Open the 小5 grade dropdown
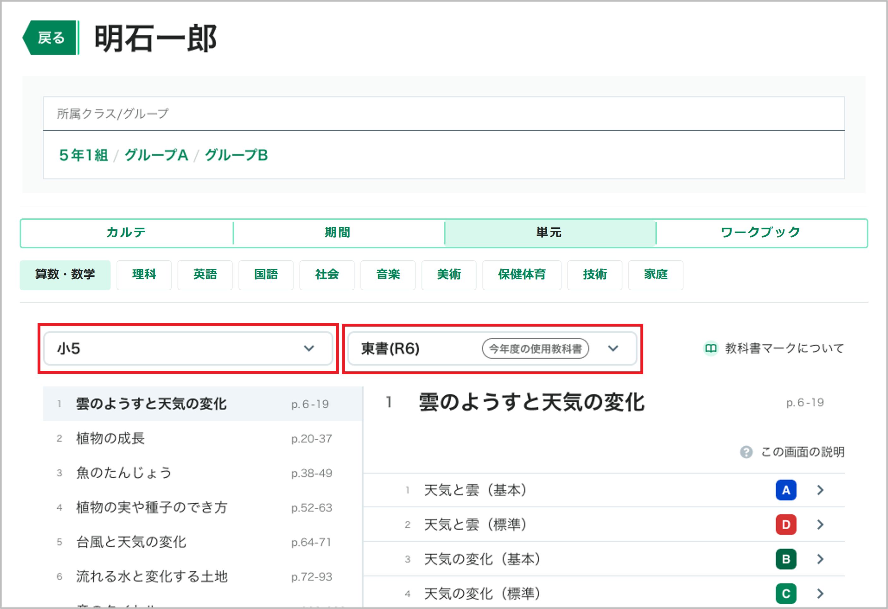This screenshot has width=888, height=609. tap(188, 349)
